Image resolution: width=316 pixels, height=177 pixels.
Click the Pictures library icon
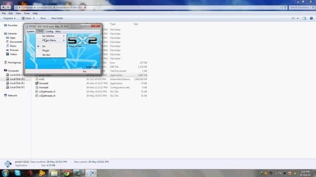click(8, 50)
